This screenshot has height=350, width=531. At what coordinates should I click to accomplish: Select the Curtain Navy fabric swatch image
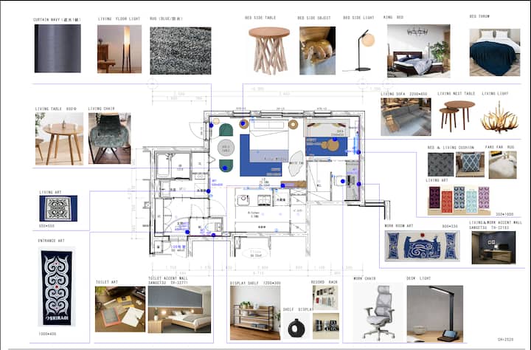click(x=58, y=49)
